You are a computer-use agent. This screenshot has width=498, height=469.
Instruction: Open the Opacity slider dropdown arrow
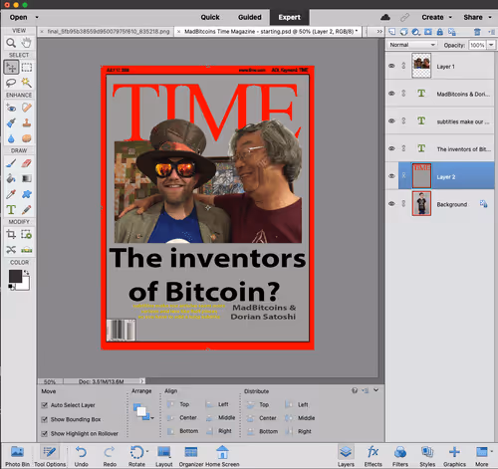491,45
